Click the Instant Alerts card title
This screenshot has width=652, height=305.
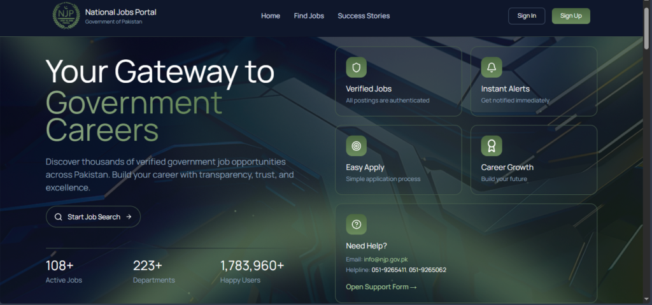[x=505, y=89]
